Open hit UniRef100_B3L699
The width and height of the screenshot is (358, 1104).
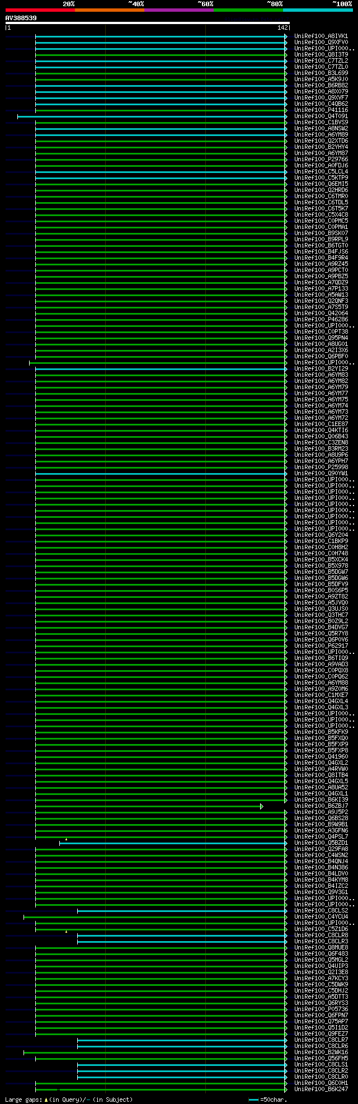(321, 73)
